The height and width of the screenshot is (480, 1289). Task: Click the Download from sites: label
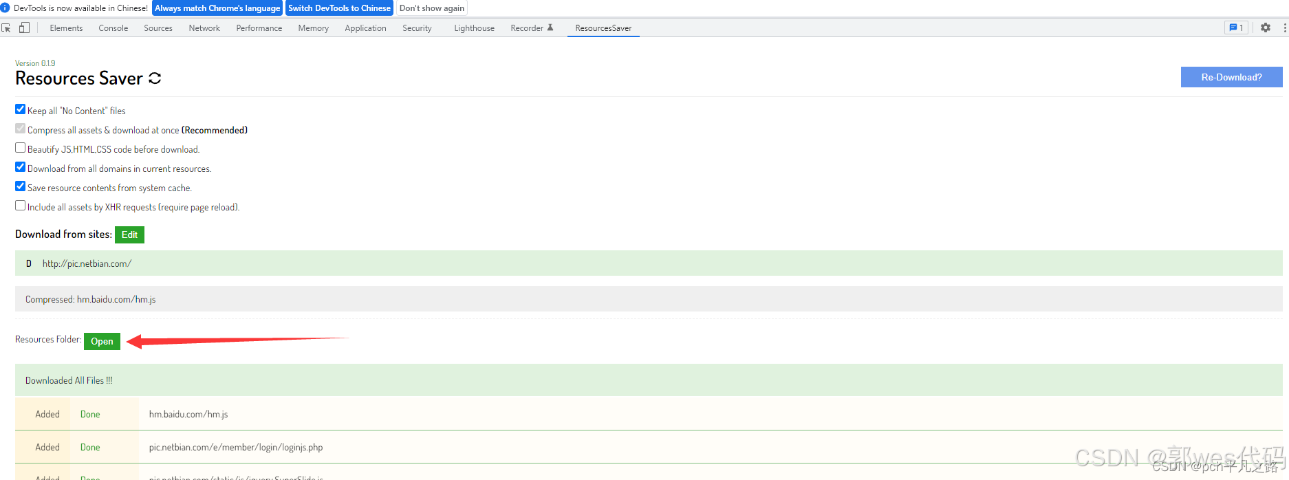pyautogui.click(x=63, y=234)
